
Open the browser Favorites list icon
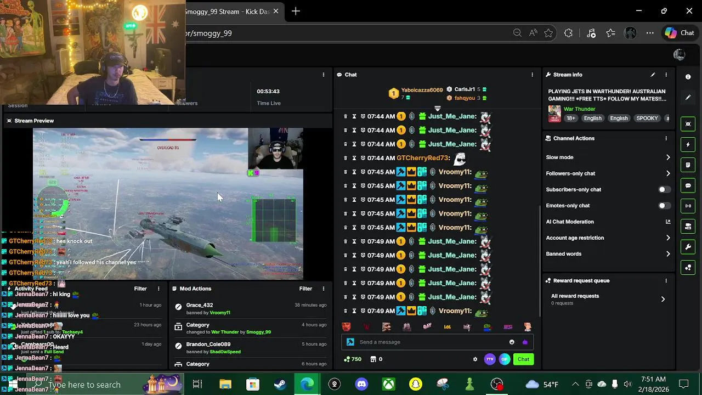[611, 33]
